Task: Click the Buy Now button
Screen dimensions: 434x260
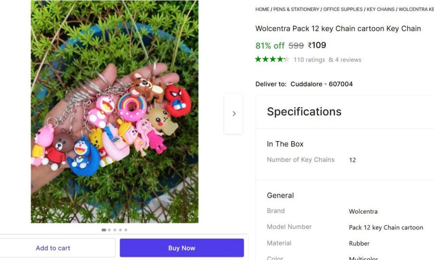Action: pyautogui.click(x=181, y=248)
